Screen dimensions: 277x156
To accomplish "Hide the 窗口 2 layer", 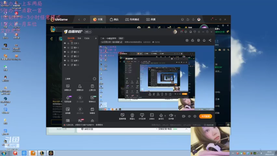I will [x=65, y=56].
